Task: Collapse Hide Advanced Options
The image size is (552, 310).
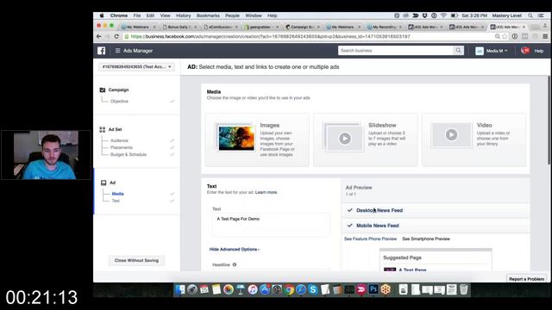Action: click(234, 249)
